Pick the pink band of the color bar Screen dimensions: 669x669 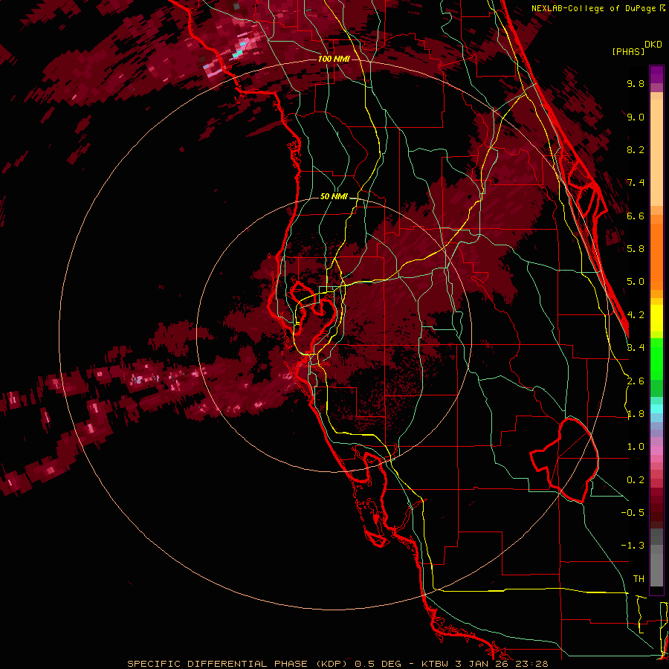[x=656, y=450]
